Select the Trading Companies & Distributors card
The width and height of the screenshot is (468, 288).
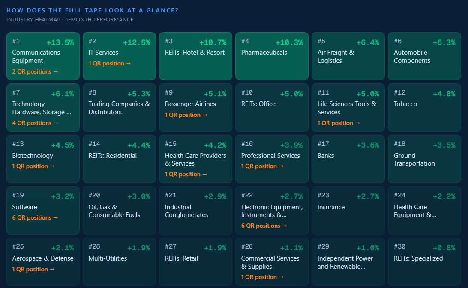pyautogui.click(x=120, y=108)
